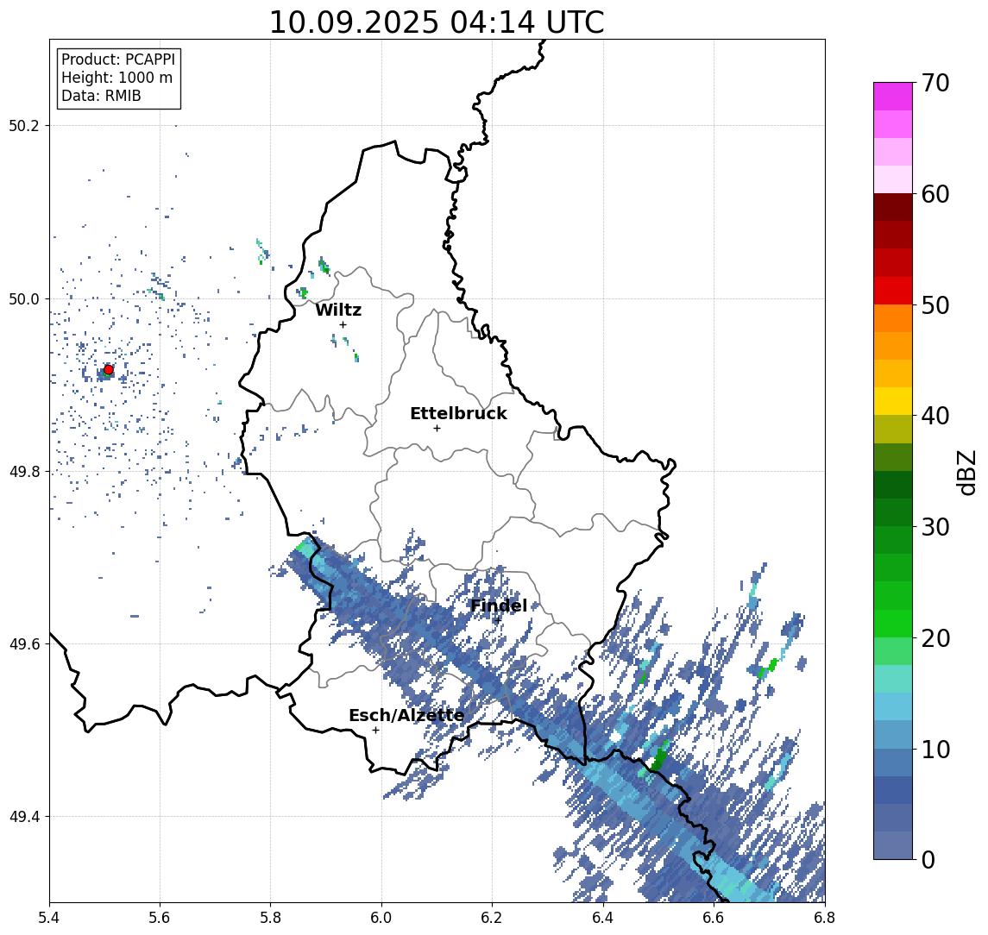Screen dimensions: 988x935
Task: Click the 49.6 latitude tick label
Action: (24, 644)
